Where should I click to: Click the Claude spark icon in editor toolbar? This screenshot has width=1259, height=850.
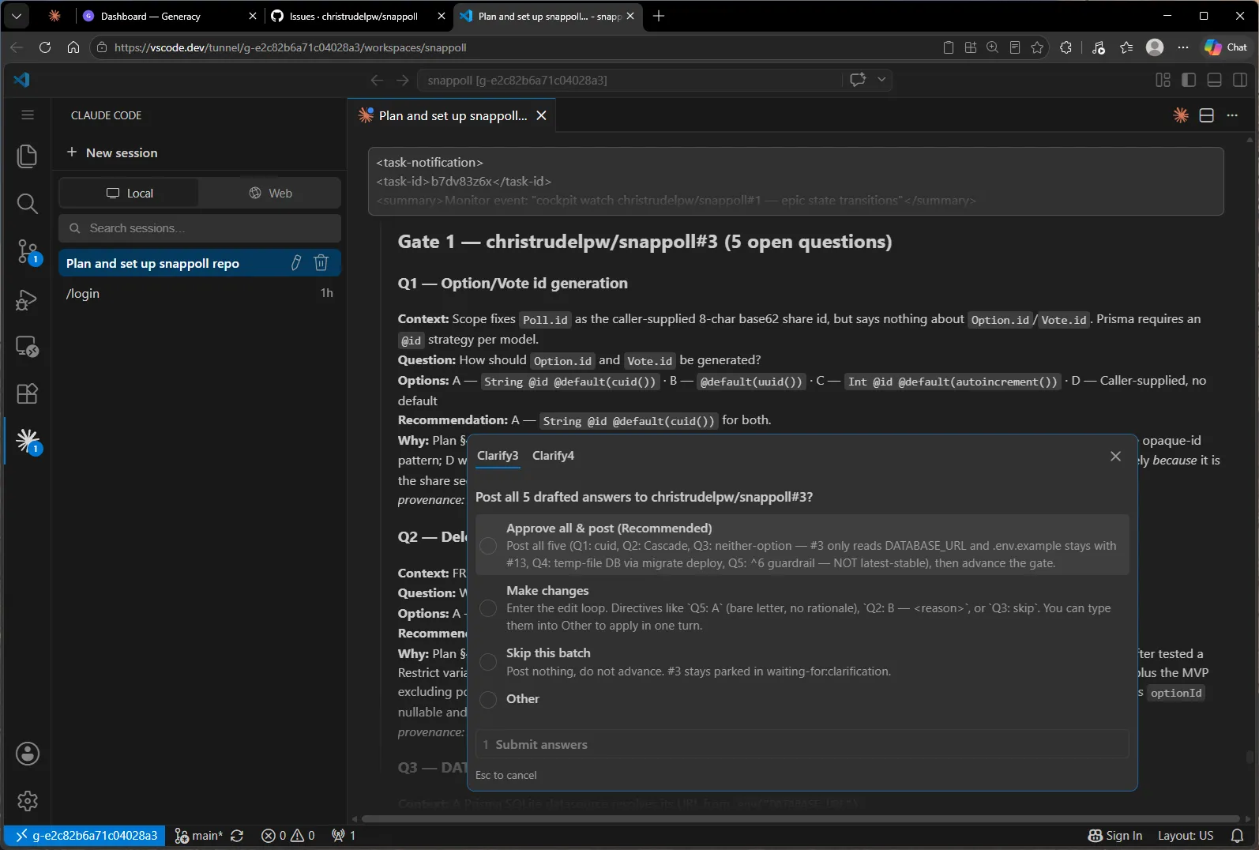coord(1181,115)
